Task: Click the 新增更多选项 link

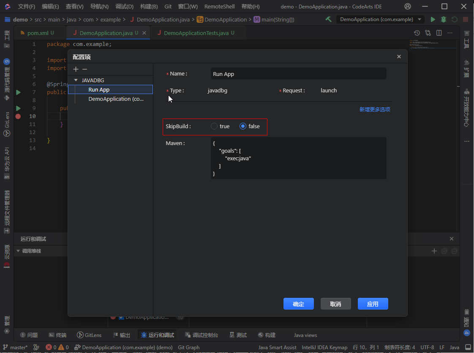Action: coord(375,109)
